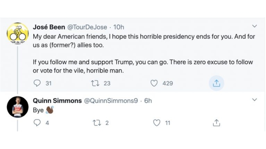This screenshot has height=149, width=266.
Task: Open the 10h timestamp link
Action: point(119,27)
